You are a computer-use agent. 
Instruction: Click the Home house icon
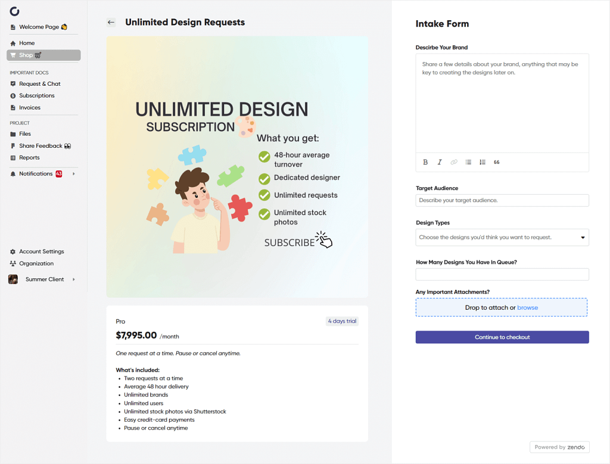(13, 43)
